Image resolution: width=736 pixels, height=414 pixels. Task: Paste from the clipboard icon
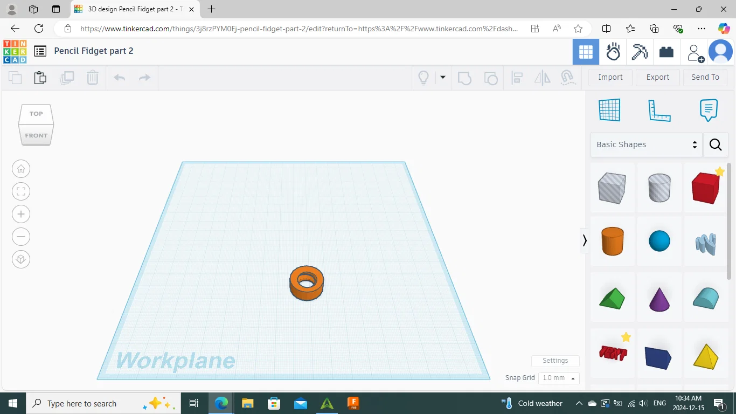tap(40, 78)
